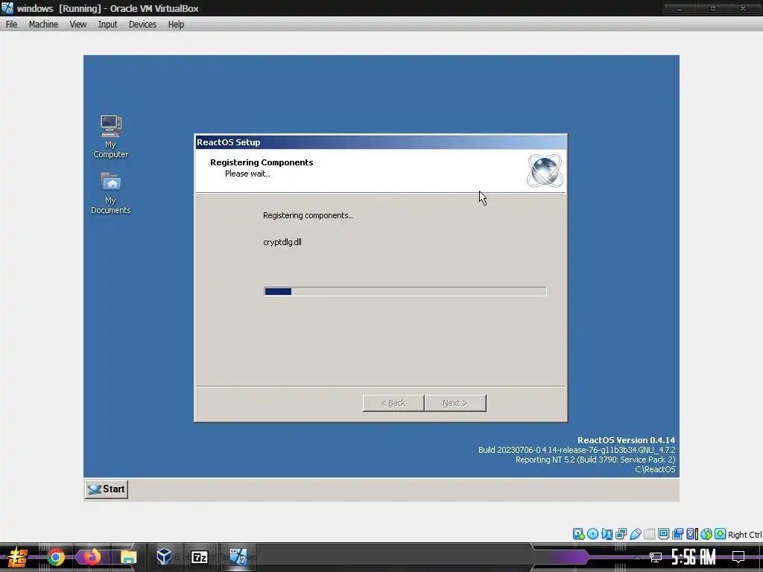Open the ReactOS Start button
The height and width of the screenshot is (572, 763).
tap(107, 489)
